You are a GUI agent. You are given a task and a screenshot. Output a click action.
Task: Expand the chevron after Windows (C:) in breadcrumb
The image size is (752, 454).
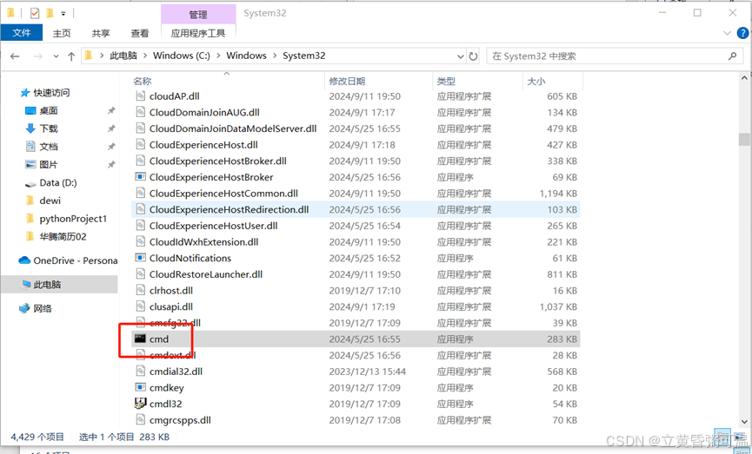[x=218, y=56]
